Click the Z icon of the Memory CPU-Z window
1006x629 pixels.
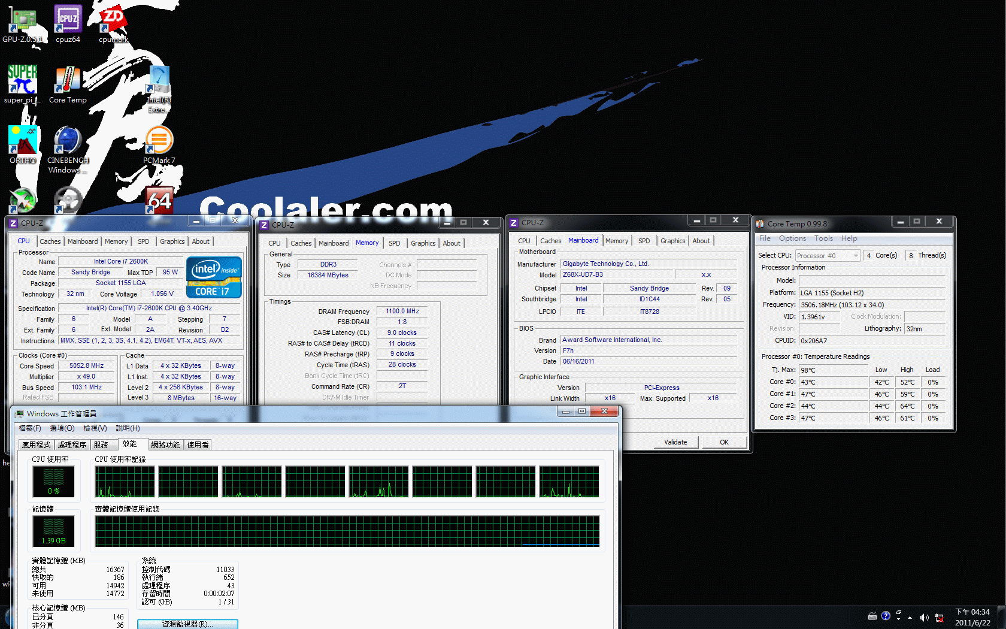click(x=264, y=225)
